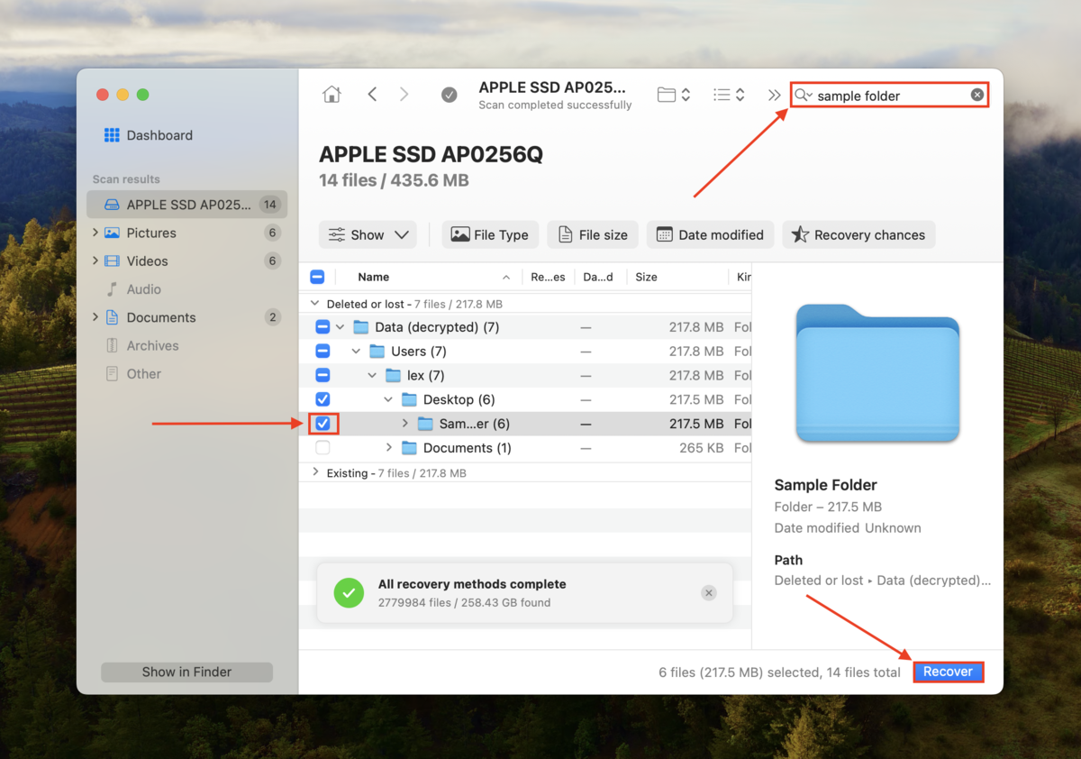1081x759 pixels.
Task: Select the Desktop folder icon
Action: point(410,399)
